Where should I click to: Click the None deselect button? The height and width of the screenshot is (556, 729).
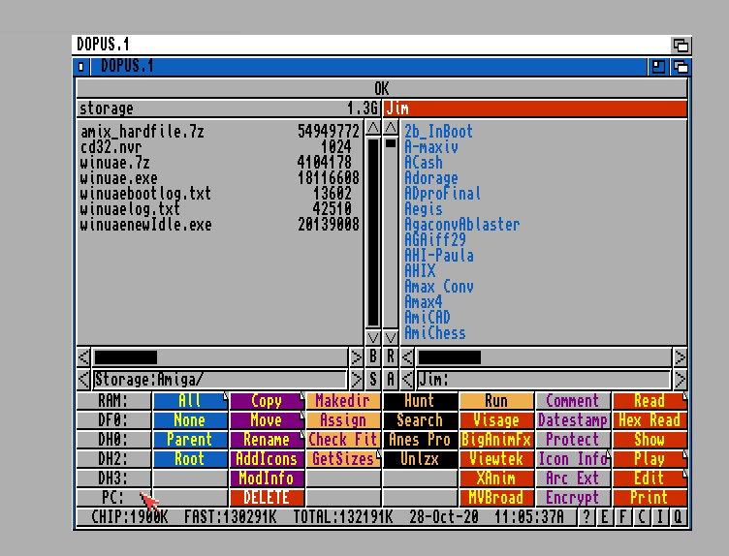[190, 419]
